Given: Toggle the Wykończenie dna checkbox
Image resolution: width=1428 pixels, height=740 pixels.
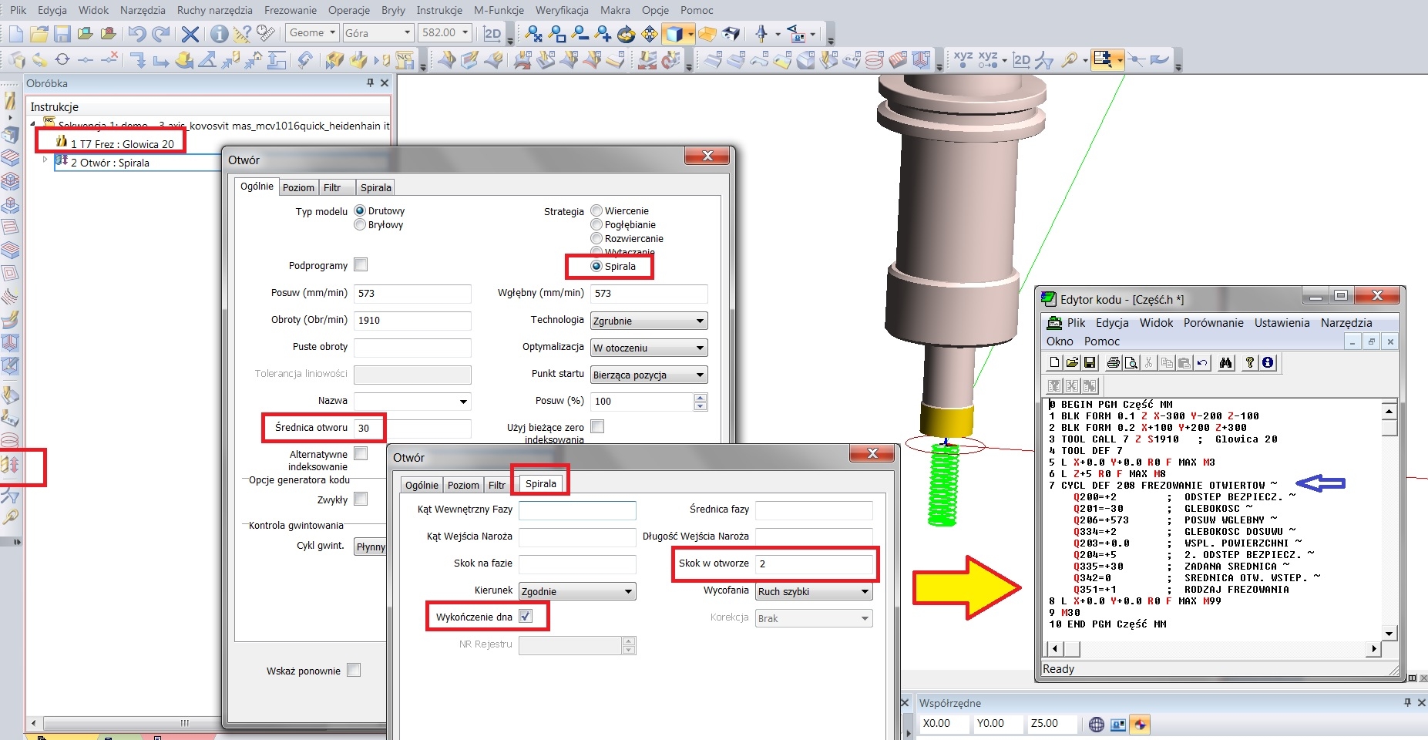Looking at the screenshot, I should tap(526, 616).
